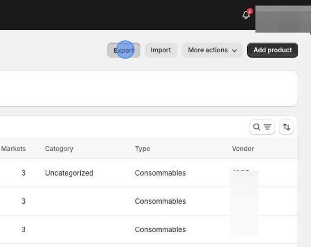Image resolution: width=311 pixels, height=247 pixels.
Task: Select the Uncategorized category cell
Action: point(69,173)
